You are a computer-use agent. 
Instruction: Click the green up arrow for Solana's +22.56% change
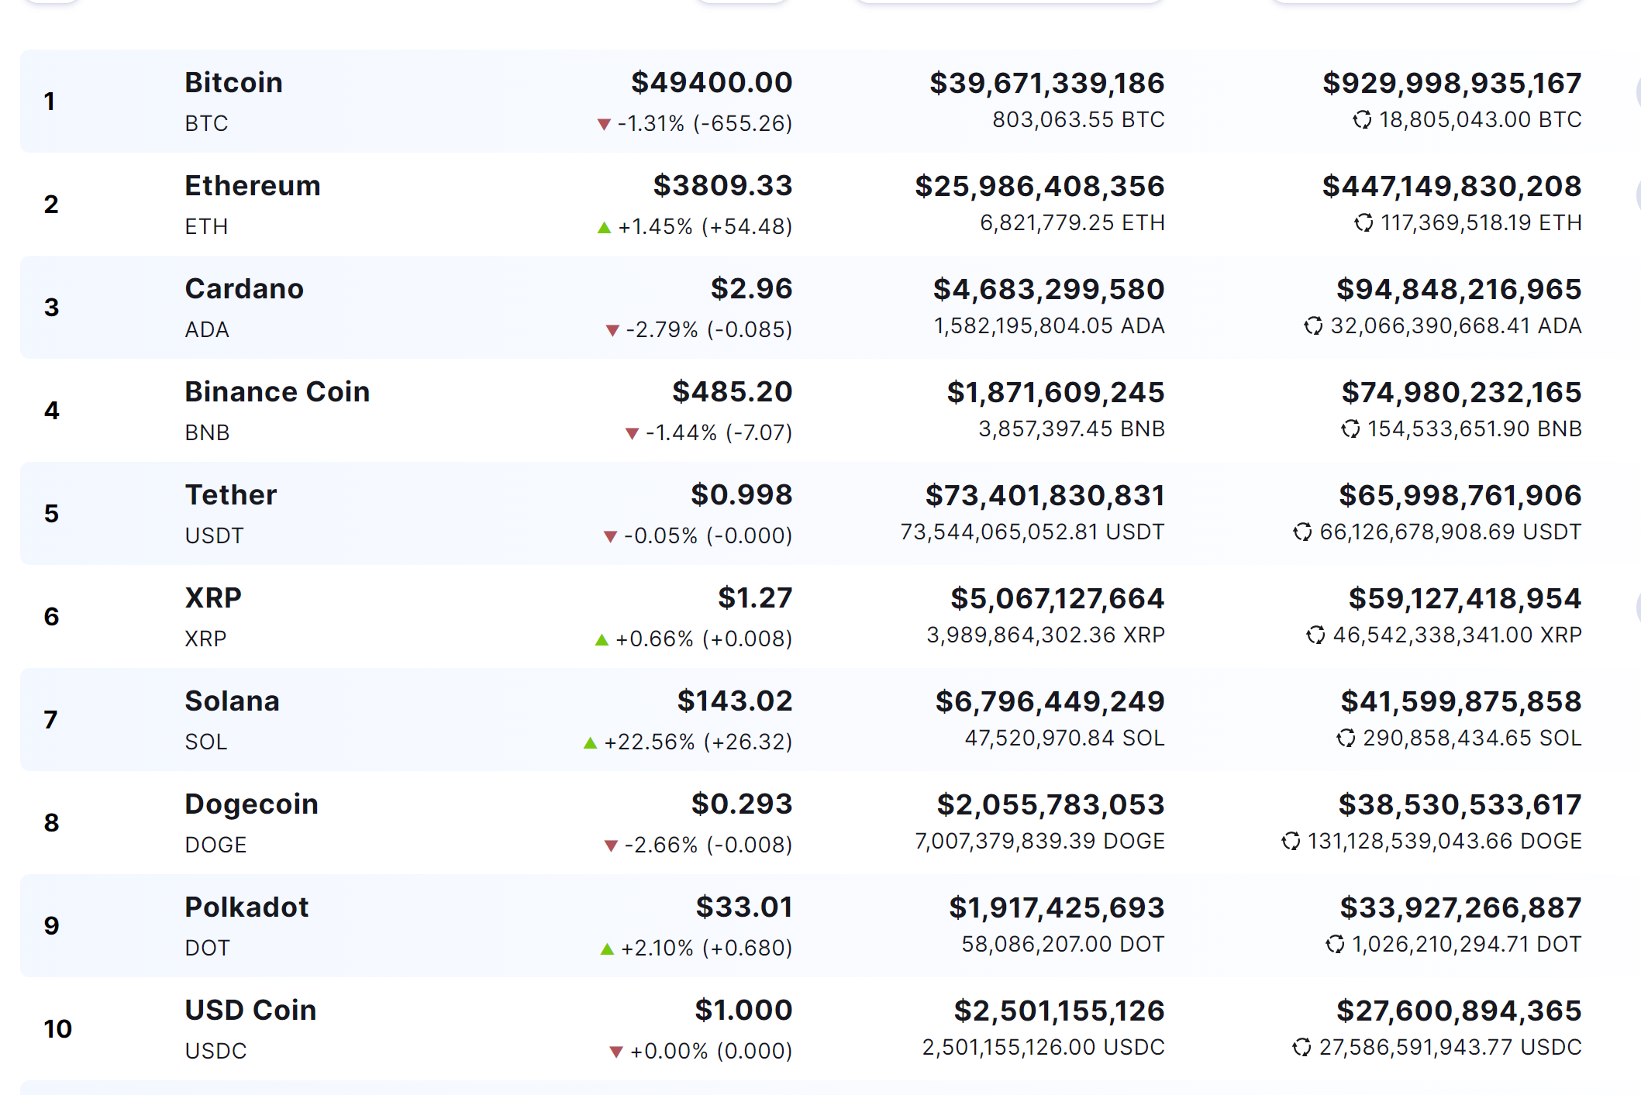(x=590, y=742)
